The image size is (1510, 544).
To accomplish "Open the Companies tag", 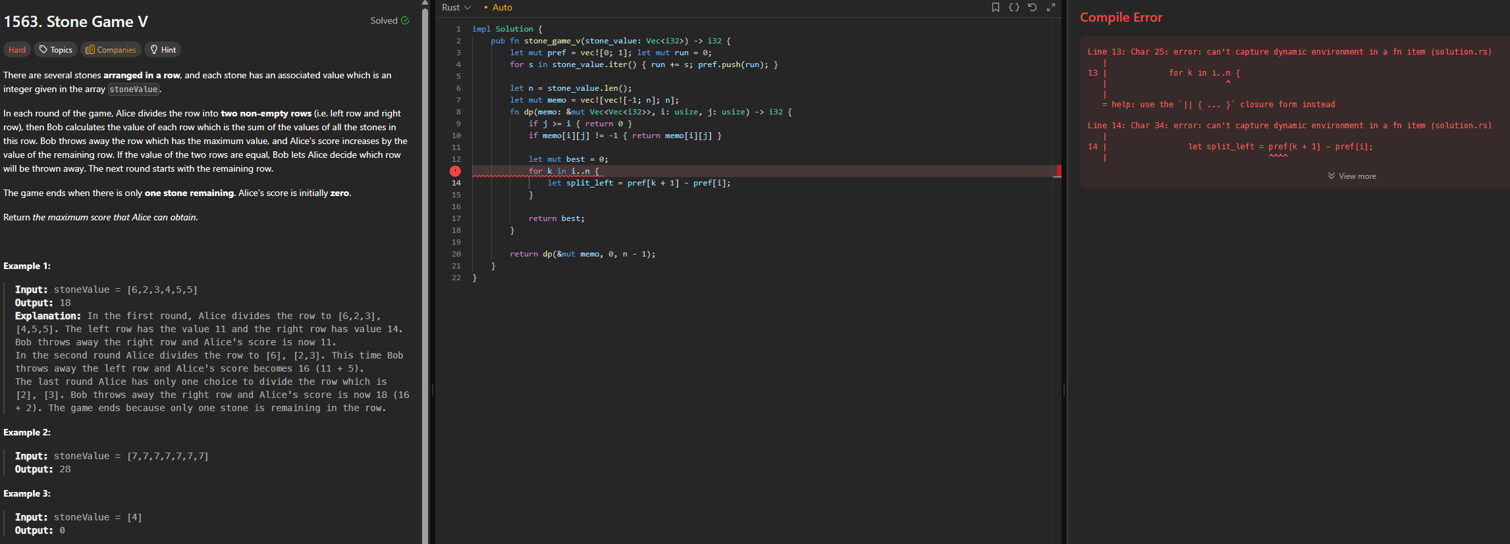I will pyautogui.click(x=111, y=49).
